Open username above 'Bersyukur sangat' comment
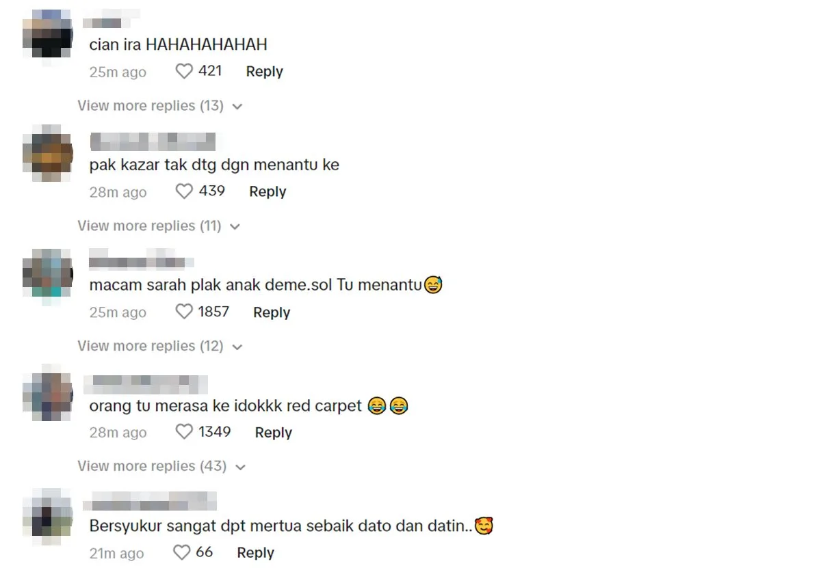 click(x=151, y=502)
